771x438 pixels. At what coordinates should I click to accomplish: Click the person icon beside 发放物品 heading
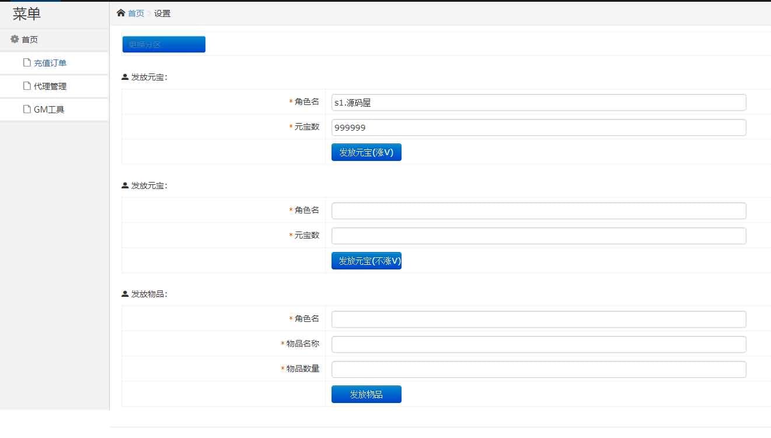[x=124, y=293]
